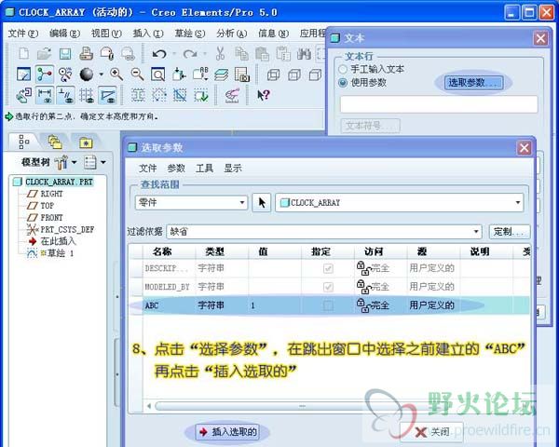Click the context help cursor icon
559x447 pixels.
pyautogui.click(x=263, y=95)
